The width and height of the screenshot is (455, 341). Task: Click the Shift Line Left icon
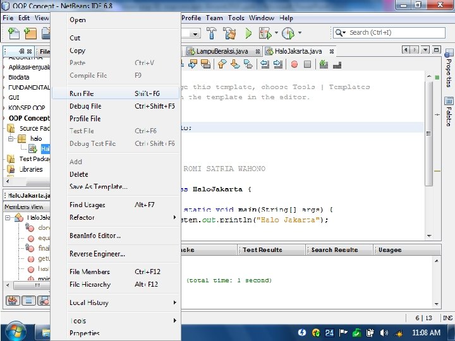point(265,64)
